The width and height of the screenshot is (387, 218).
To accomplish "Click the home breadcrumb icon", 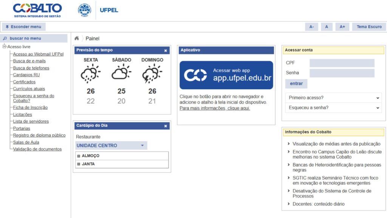I will tap(76, 38).
